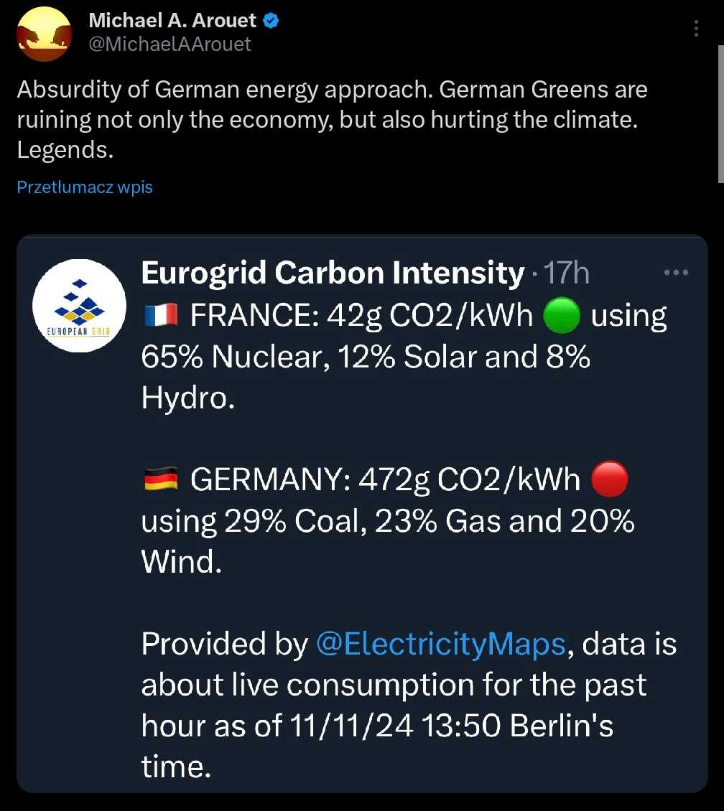The height and width of the screenshot is (811, 724).
Task: Click the Michael A. Arouet display name
Action: coord(172,21)
